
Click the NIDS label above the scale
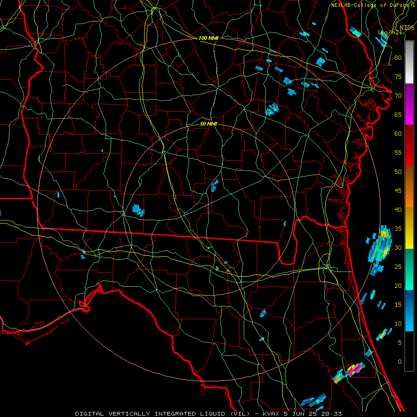pos(407,28)
